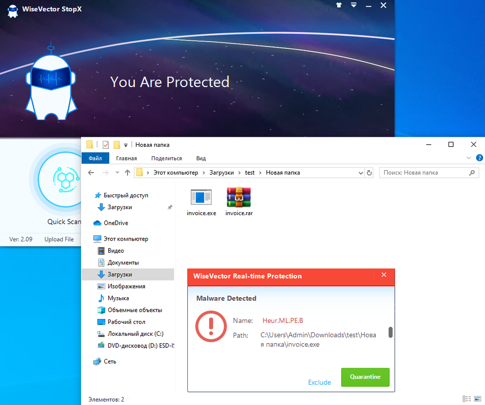Screen dimensions: 485x405
Task: Expand the Explorer ribbon chevron
Action: point(469,158)
